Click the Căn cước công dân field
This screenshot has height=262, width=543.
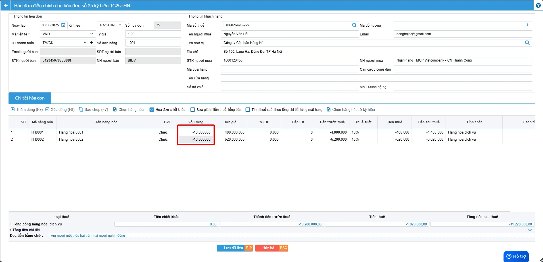[x=463, y=69]
